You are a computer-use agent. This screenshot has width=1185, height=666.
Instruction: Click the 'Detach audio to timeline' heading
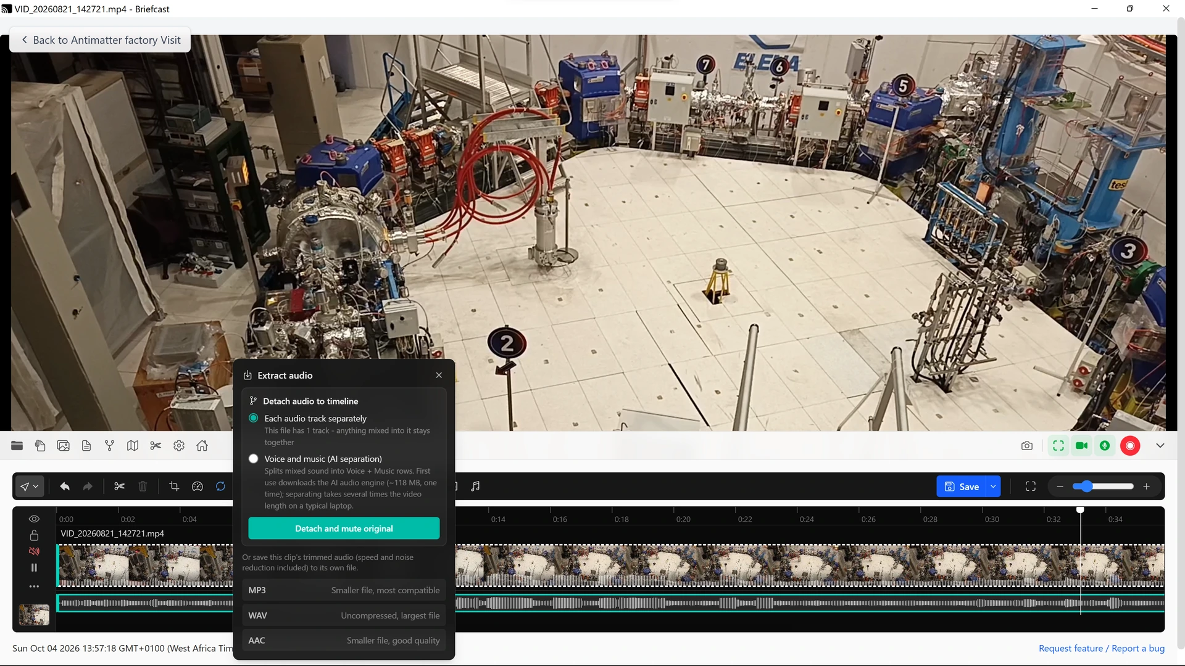(x=310, y=401)
